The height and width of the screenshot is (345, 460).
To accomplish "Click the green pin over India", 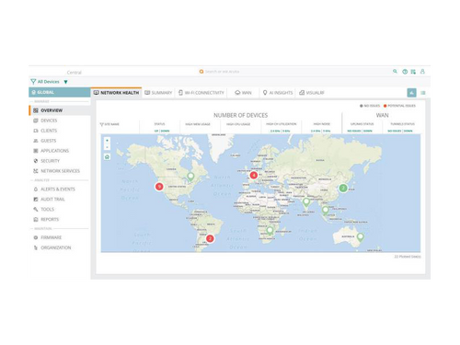I will coord(306,202).
